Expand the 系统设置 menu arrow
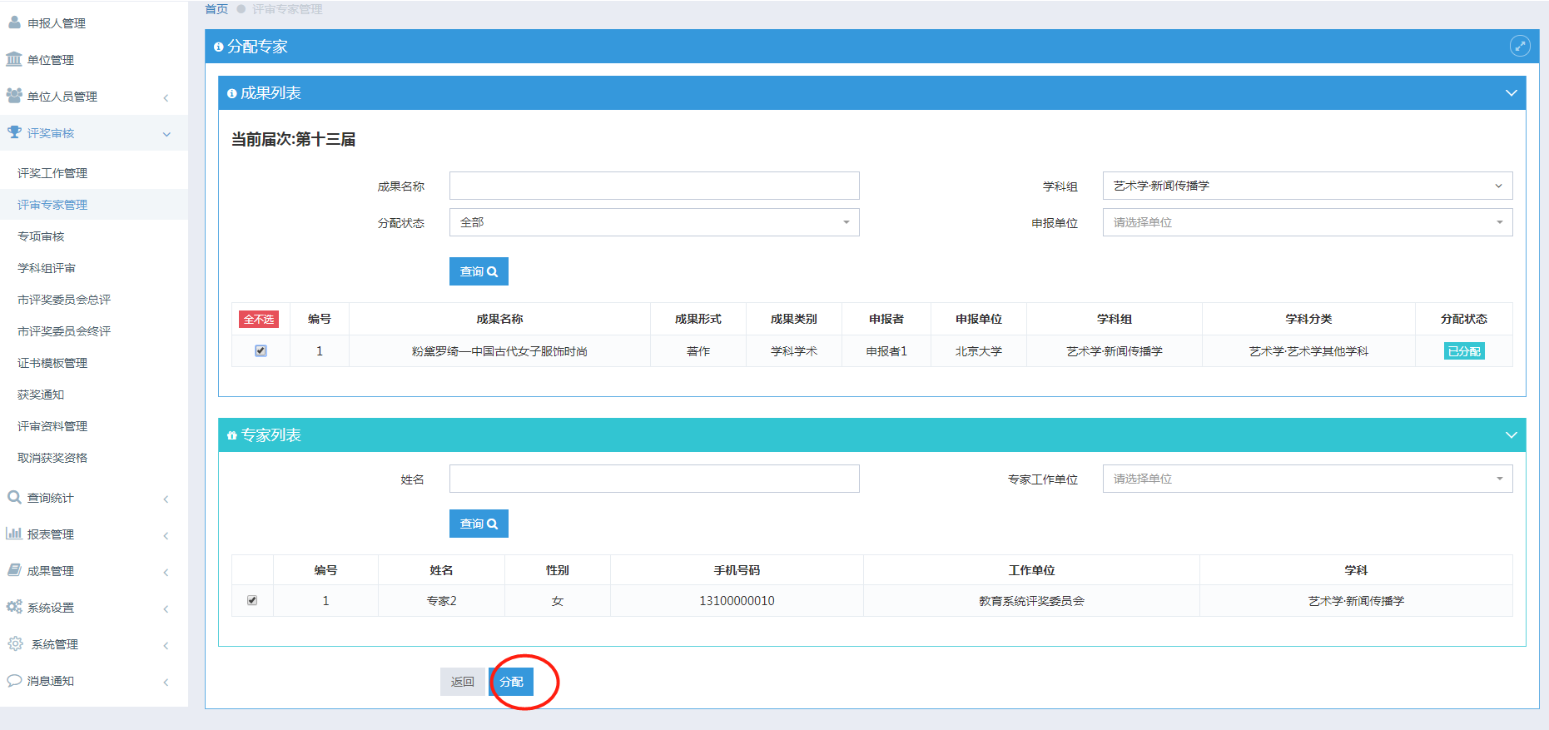 pos(166,608)
